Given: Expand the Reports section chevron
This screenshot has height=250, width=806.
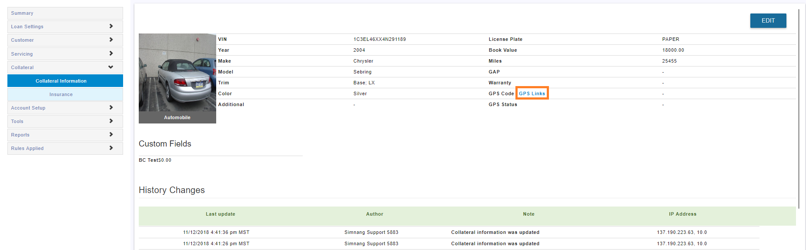Looking at the screenshot, I should tap(111, 134).
